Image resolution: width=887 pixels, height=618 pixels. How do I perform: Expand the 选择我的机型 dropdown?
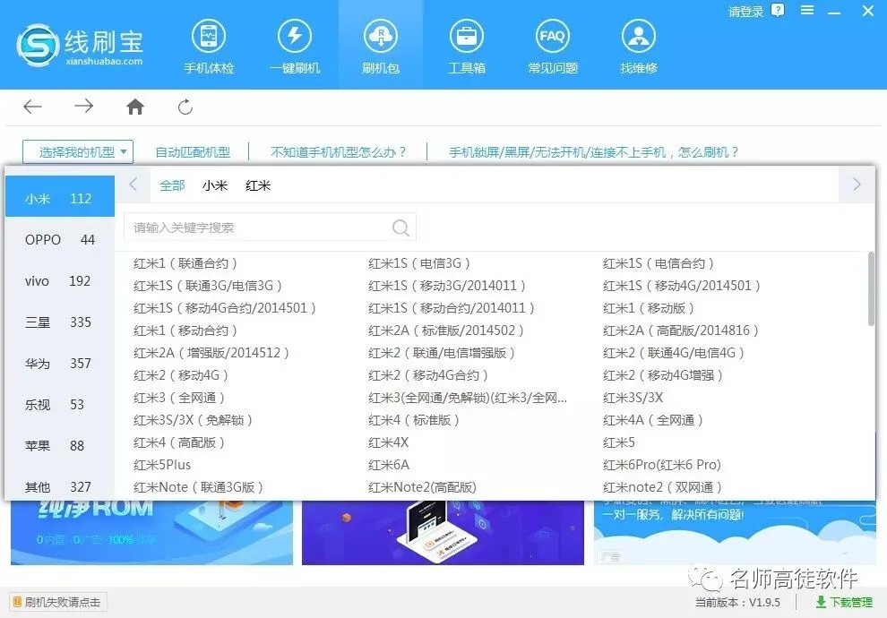point(78,152)
